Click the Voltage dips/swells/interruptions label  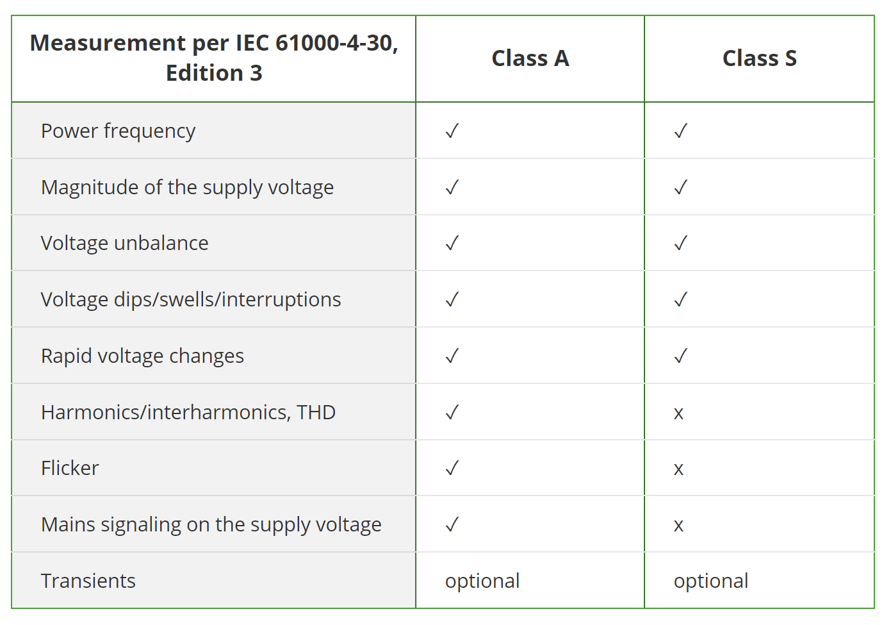(191, 299)
